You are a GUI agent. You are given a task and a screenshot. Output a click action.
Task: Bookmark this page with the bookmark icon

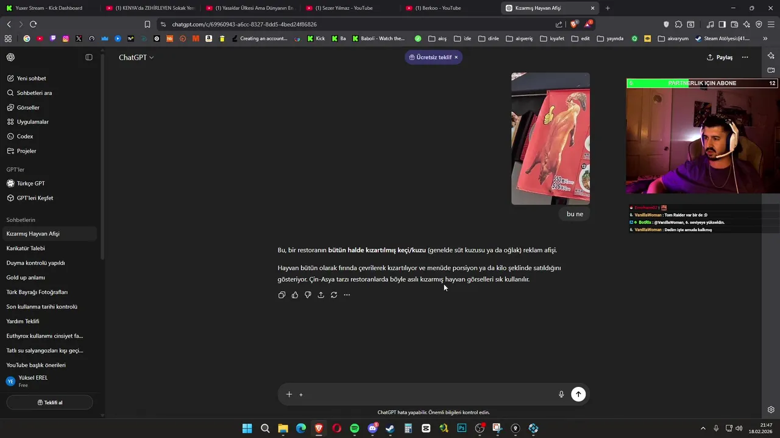click(147, 24)
